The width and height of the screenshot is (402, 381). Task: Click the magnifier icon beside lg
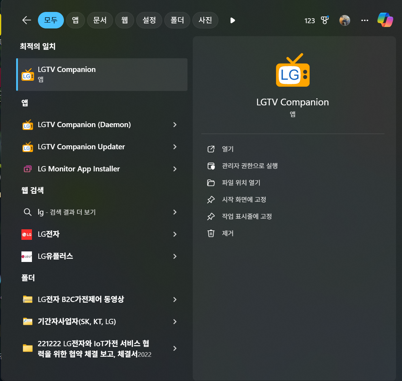[x=27, y=212]
